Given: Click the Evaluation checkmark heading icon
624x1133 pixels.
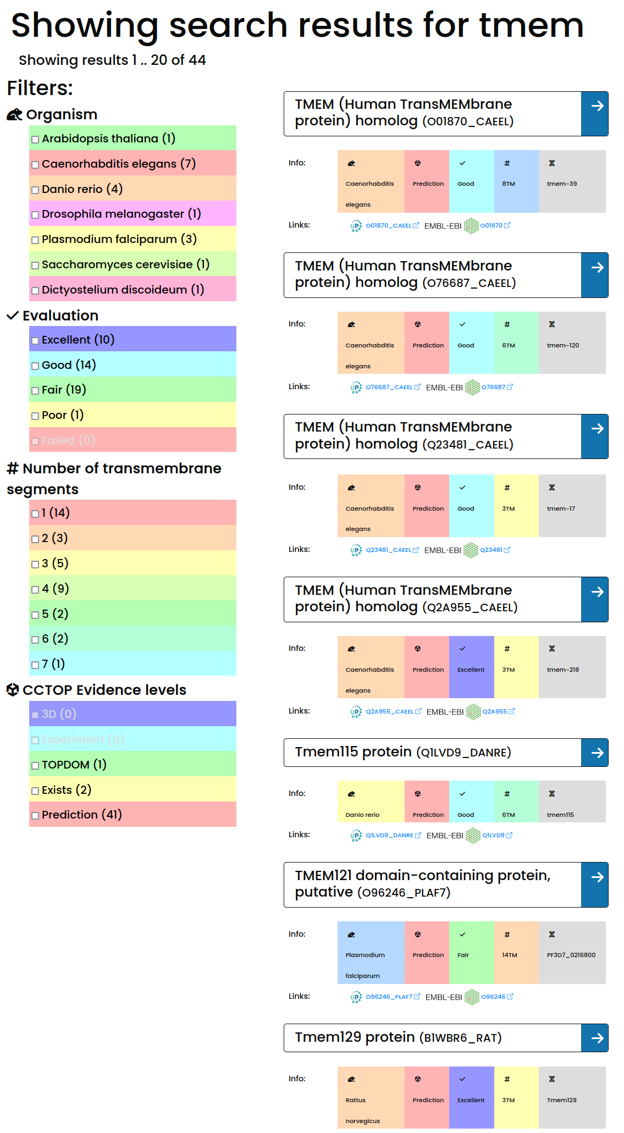Looking at the screenshot, I should (13, 316).
